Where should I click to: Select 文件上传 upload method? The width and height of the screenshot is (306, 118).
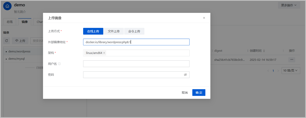tap(114, 31)
